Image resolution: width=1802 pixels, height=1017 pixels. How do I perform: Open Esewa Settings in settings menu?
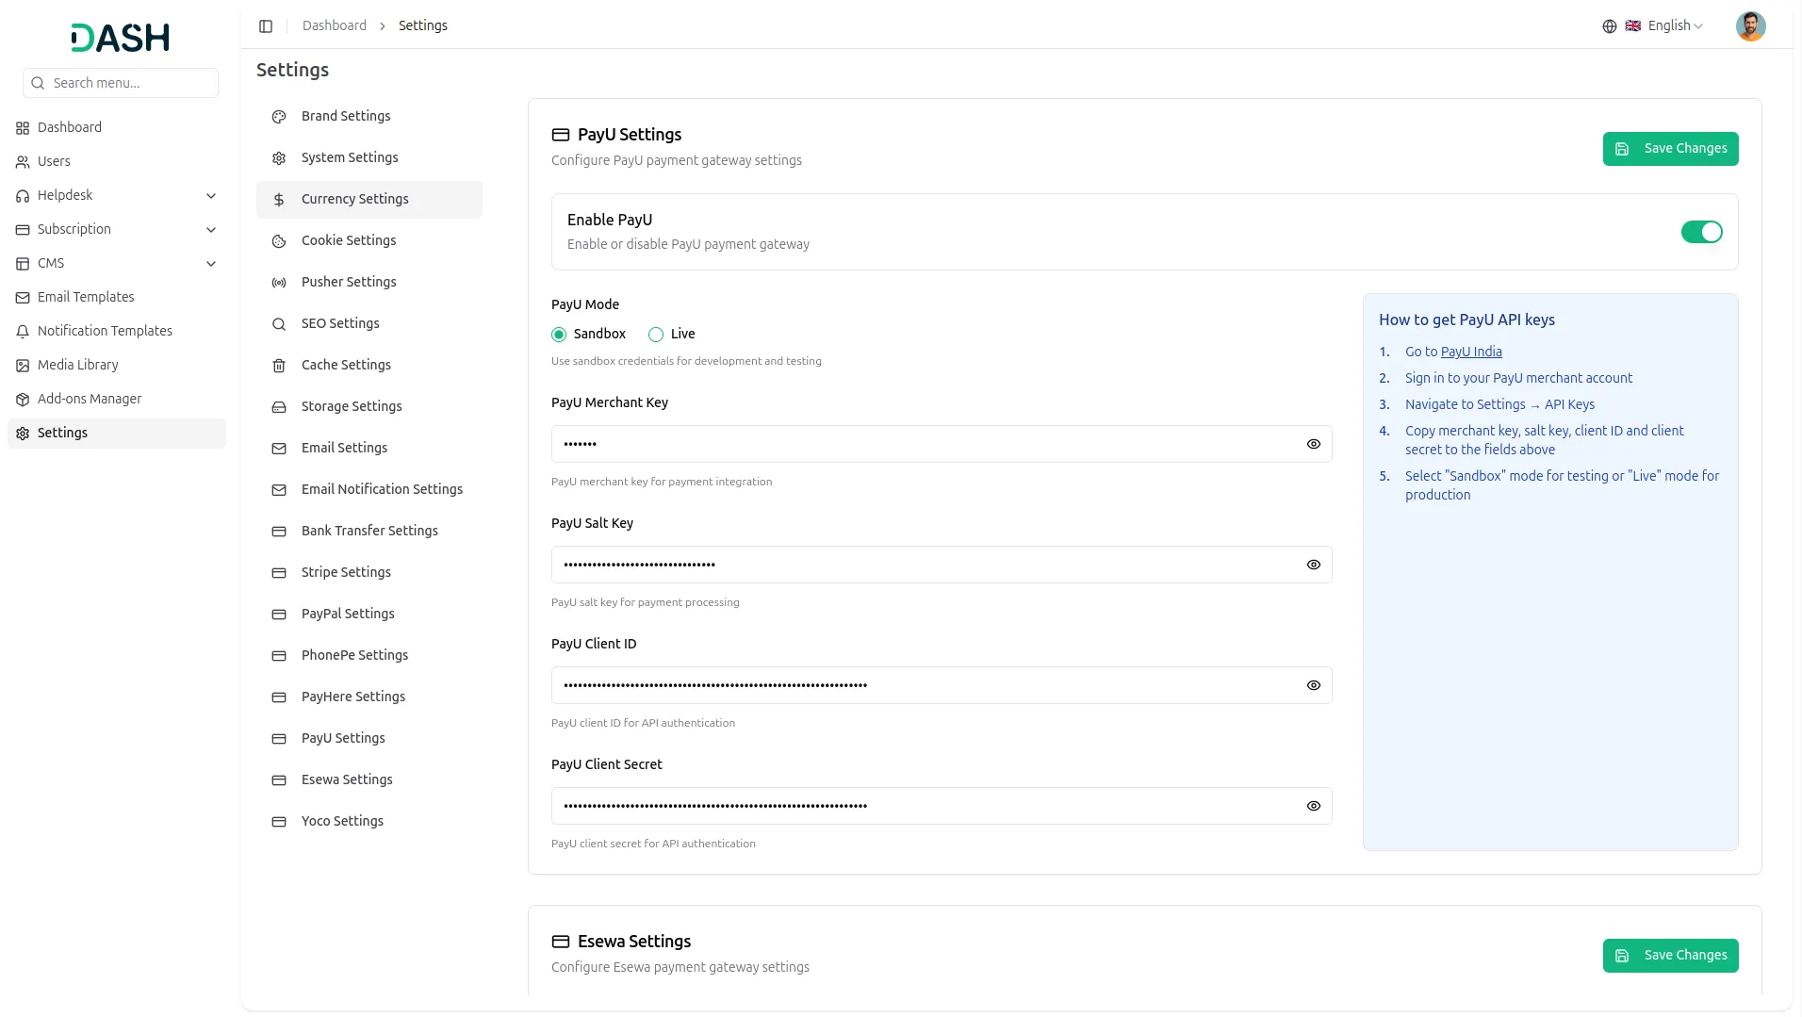(x=369, y=780)
